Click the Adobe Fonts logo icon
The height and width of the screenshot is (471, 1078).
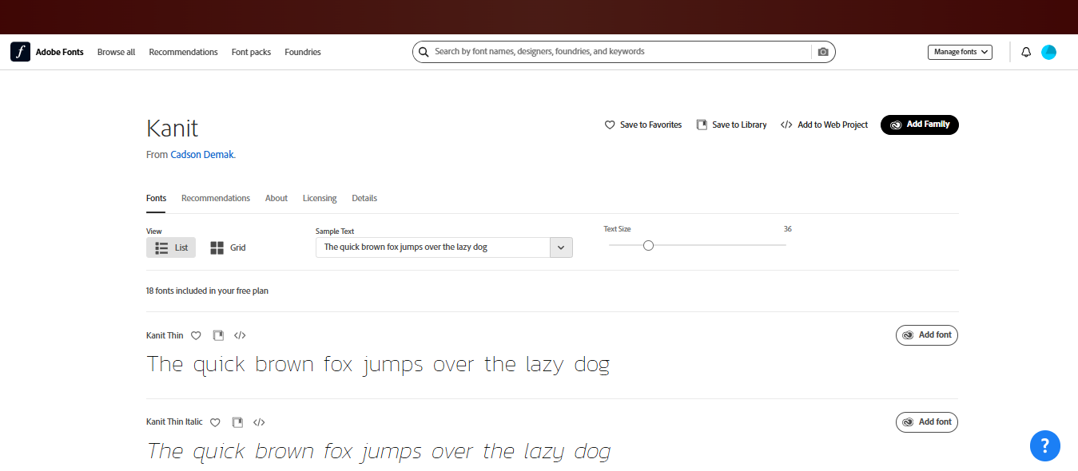point(20,52)
